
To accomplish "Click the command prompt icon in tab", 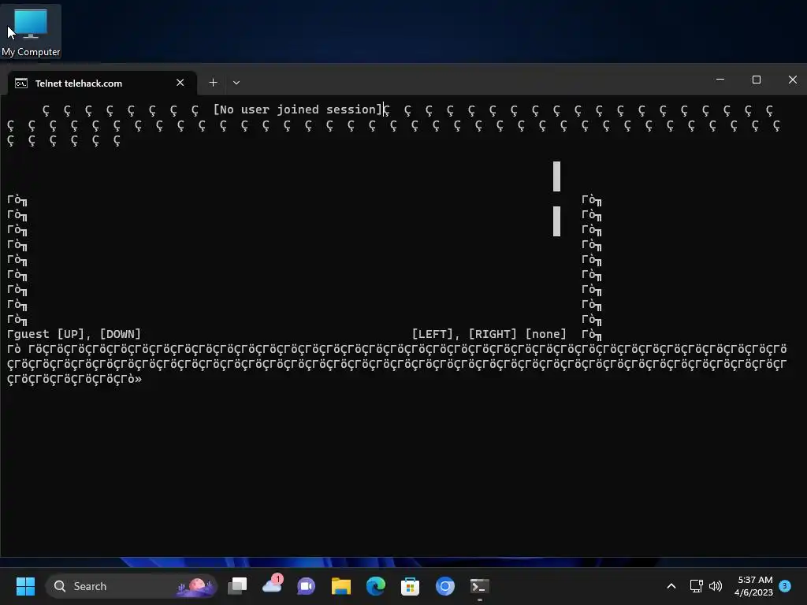I will point(21,84).
